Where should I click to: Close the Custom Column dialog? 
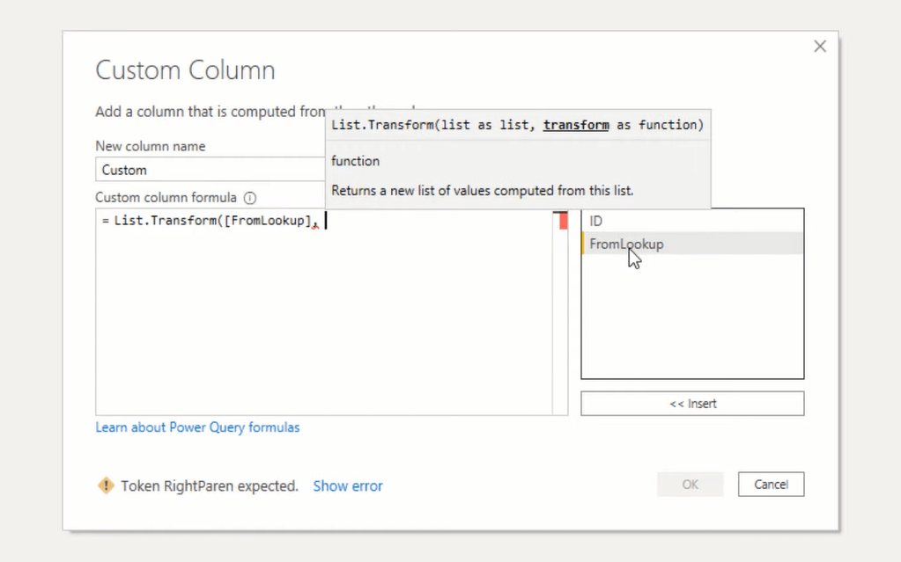point(820,47)
